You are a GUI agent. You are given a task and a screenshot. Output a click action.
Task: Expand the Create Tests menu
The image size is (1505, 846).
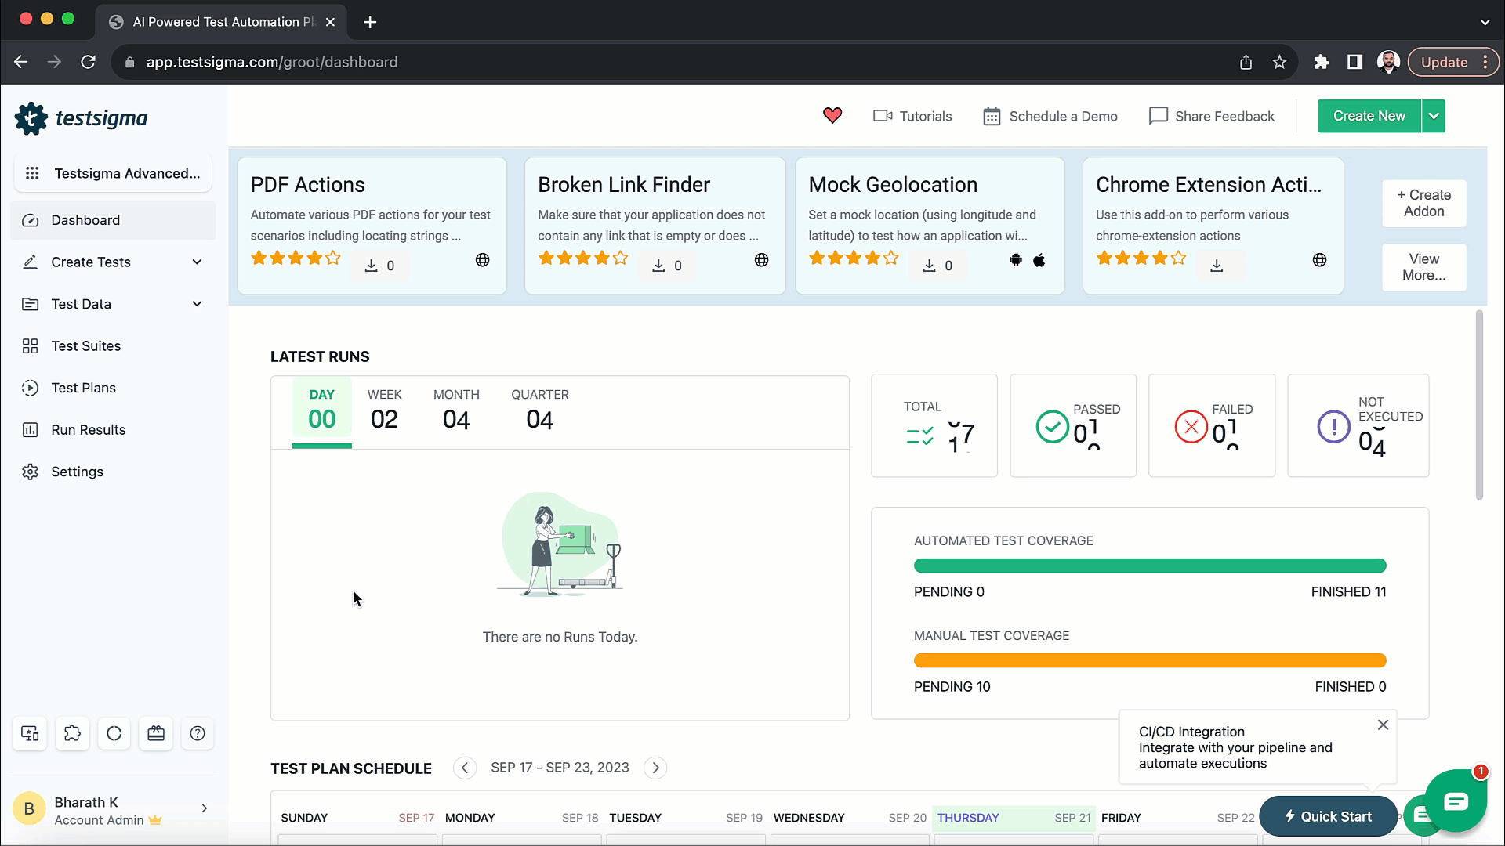click(197, 262)
